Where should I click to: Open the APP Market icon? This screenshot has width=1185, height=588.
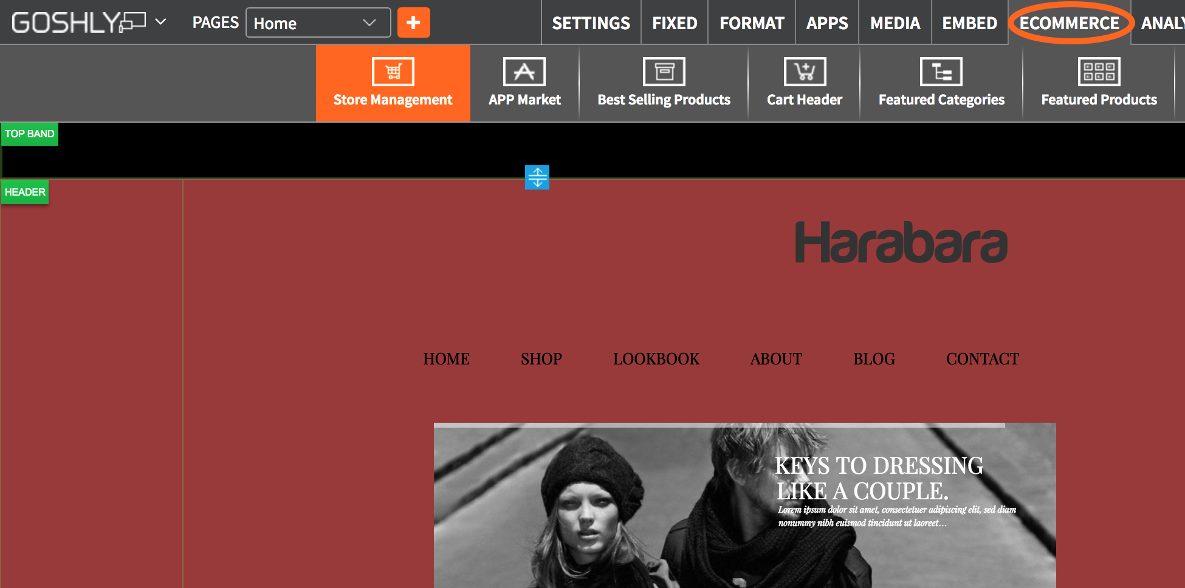[x=524, y=72]
